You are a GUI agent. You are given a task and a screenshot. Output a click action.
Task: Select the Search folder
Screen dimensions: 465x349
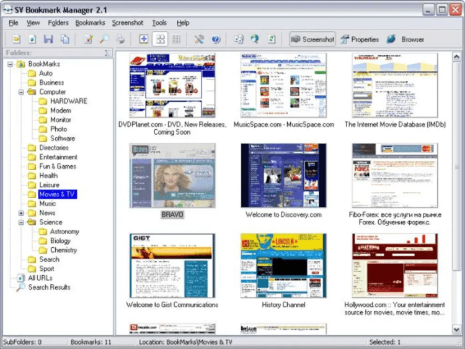click(49, 260)
